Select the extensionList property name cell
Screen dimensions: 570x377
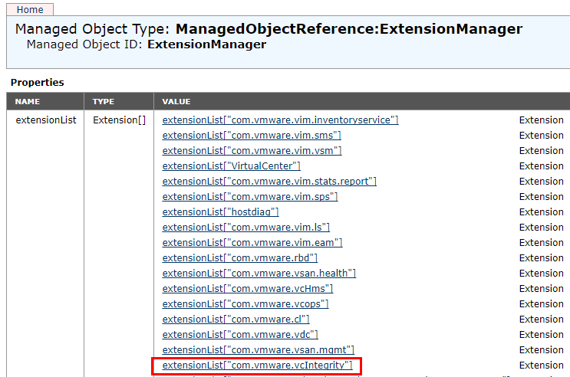(46, 120)
